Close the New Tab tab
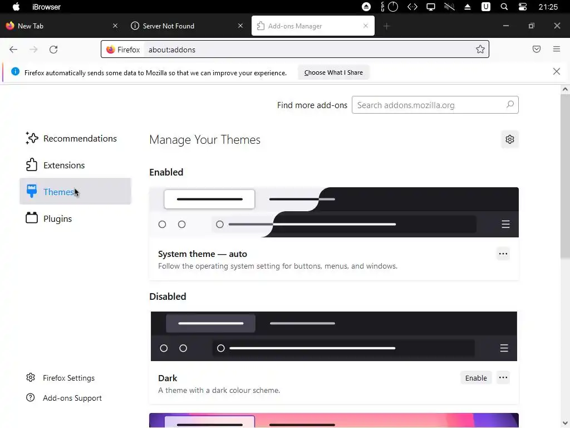The width and height of the screenshot is (570, 428). pyautogui.click(x=115, y=26)
